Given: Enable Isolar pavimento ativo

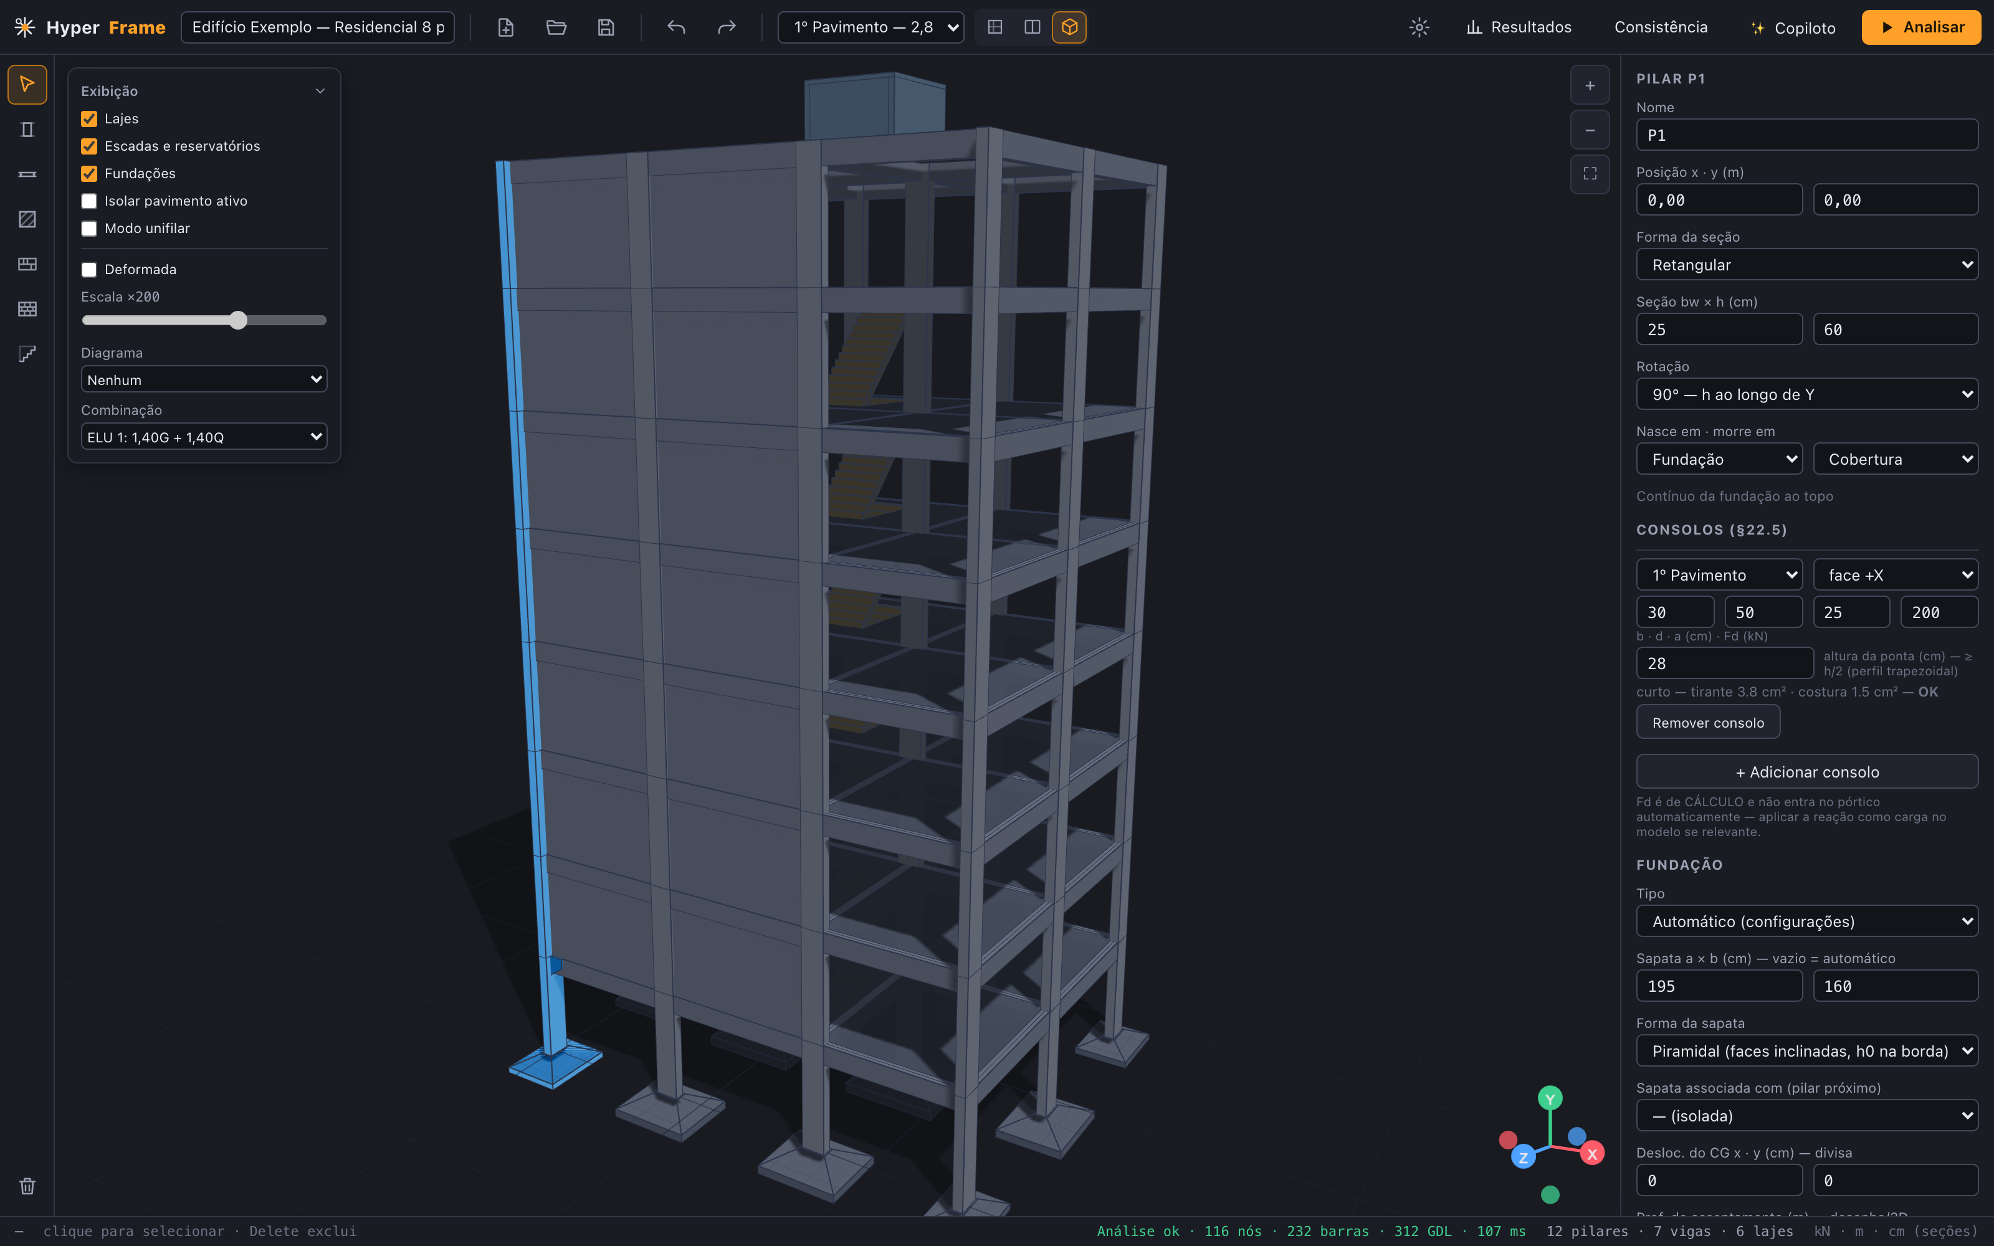Looking at the screenshot, I should tap(89, 201).
